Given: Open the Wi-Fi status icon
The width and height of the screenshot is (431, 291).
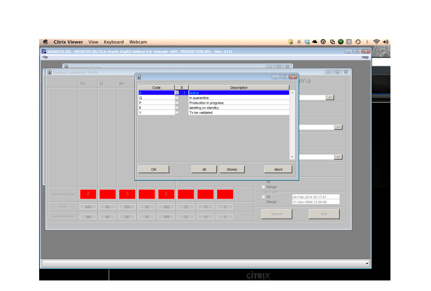Looking at the screenshot, I should click(376, 42).
